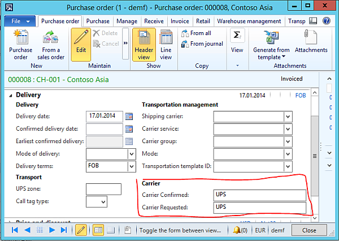Open Help question mark icon
The height and width of the screenshot is (241, 339).
click(327, 21)
